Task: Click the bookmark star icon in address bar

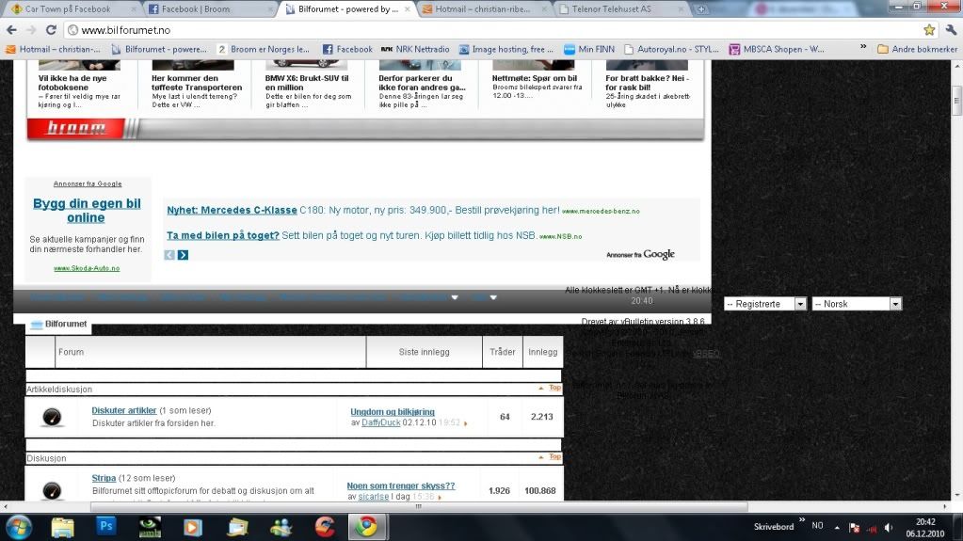Action: (929, 29)
